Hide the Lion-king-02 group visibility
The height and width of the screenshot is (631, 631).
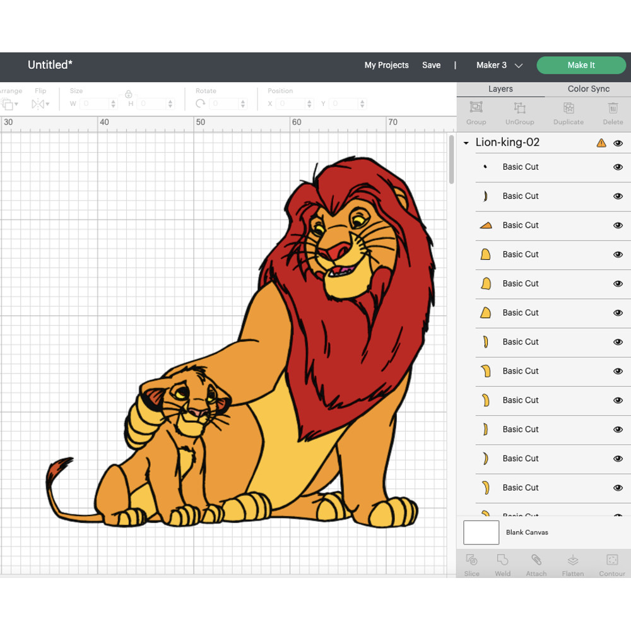[618, 143]
